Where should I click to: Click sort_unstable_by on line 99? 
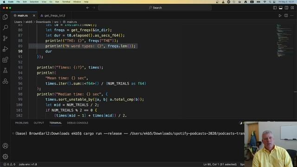(75, 99)
